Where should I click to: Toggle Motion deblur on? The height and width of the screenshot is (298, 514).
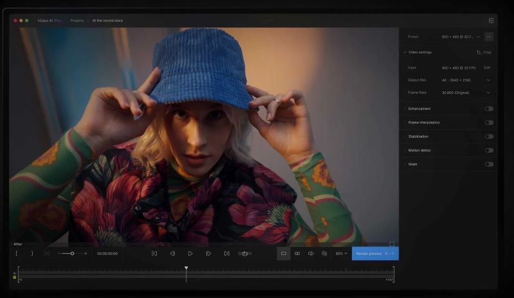click(489, 151)
